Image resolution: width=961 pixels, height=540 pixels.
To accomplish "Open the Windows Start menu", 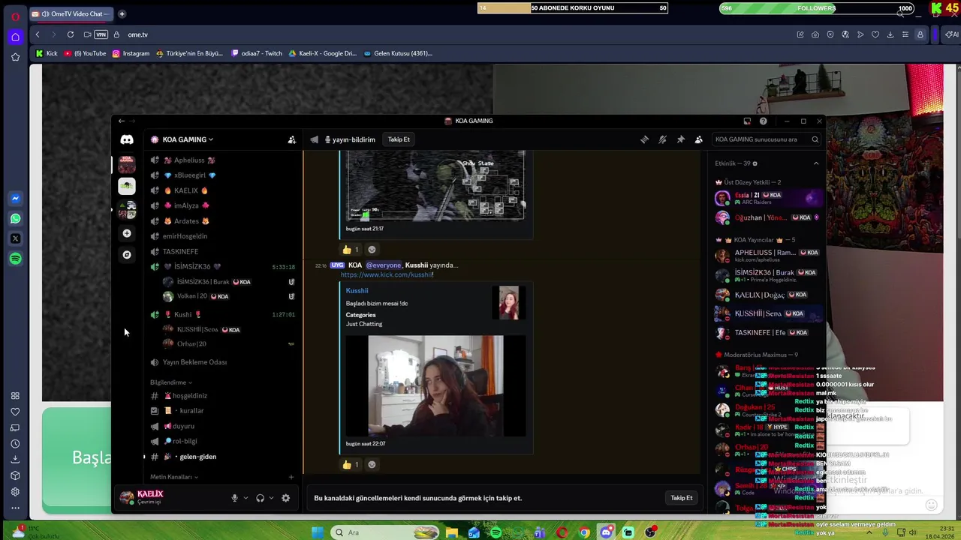I will (x=318, y=532).
